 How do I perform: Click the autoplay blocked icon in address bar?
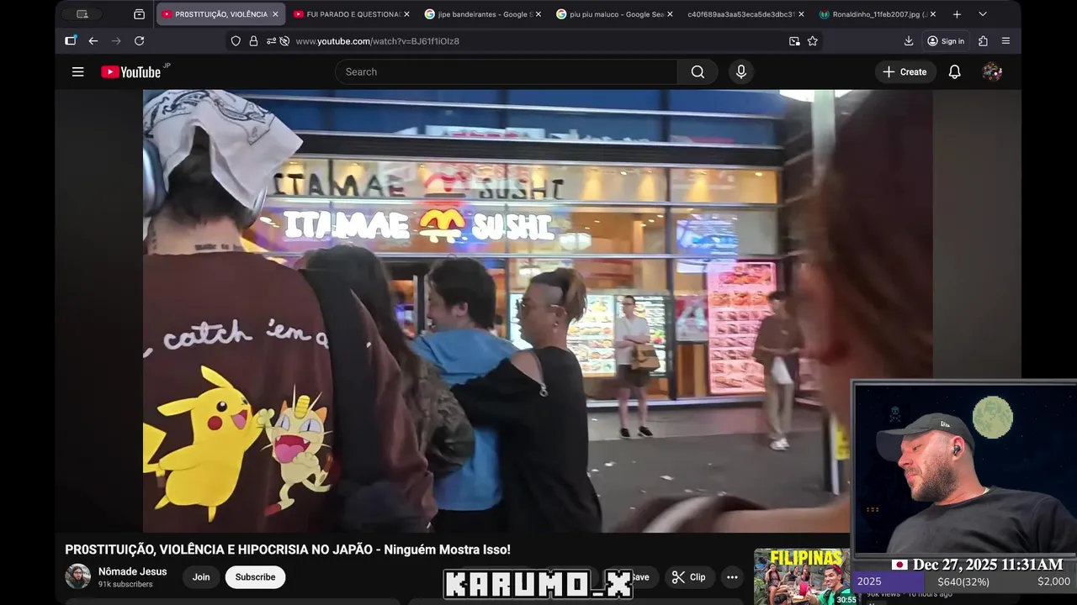284,40
